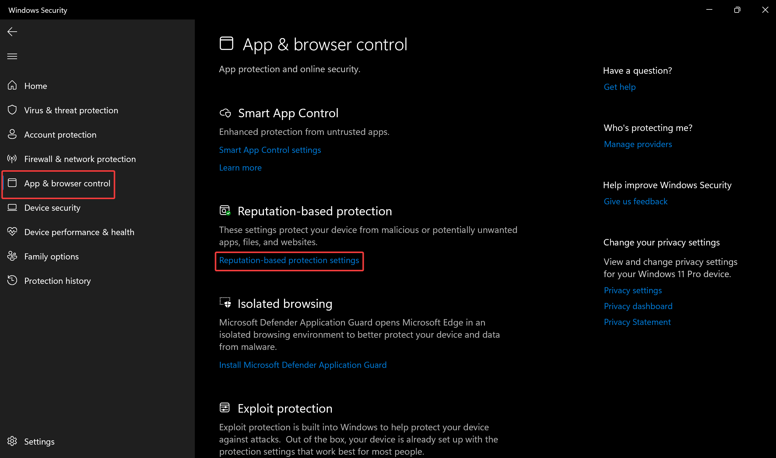View Protection history

pyautogui.click(x=58, y=281)
